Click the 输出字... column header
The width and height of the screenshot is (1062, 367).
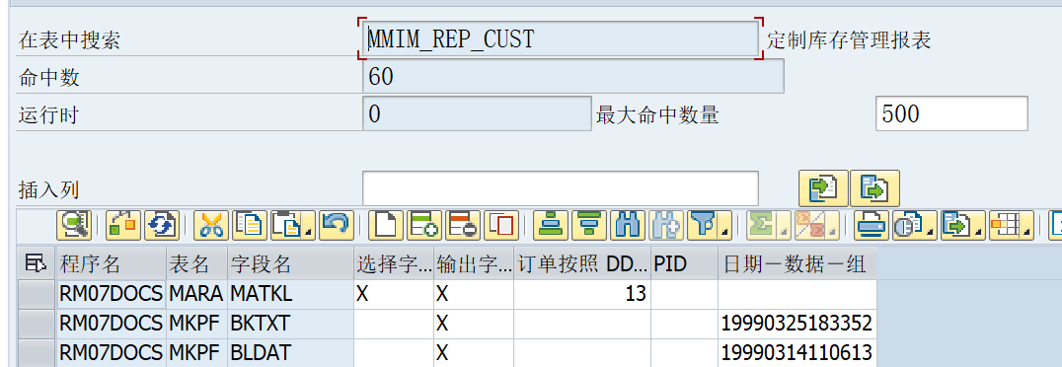point(474,264)
